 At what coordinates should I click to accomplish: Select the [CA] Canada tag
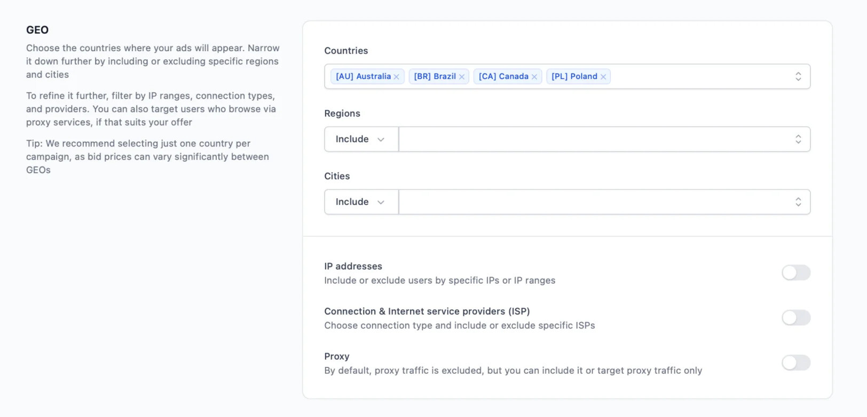(503, 76)
